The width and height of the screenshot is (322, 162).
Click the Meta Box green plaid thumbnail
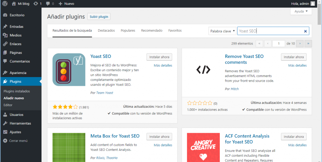point(69,148)
